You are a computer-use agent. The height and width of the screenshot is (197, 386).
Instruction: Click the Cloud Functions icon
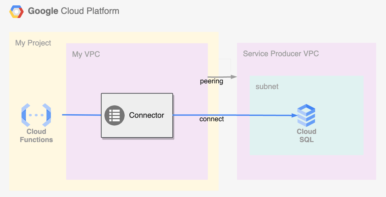36,115
